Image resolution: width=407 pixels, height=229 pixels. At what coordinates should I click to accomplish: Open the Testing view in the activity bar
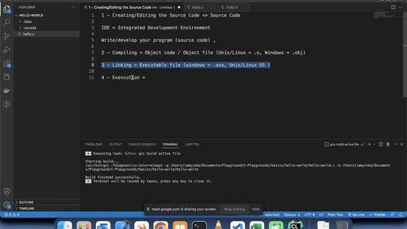(7, 77)
